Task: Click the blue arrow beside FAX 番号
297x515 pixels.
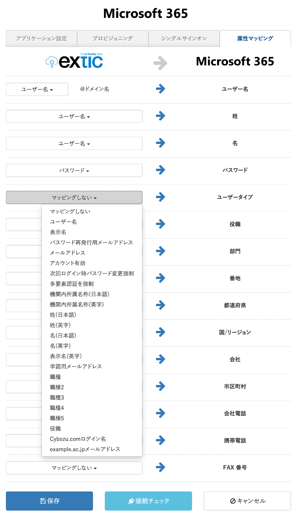Action: click(x=160, y=467)
